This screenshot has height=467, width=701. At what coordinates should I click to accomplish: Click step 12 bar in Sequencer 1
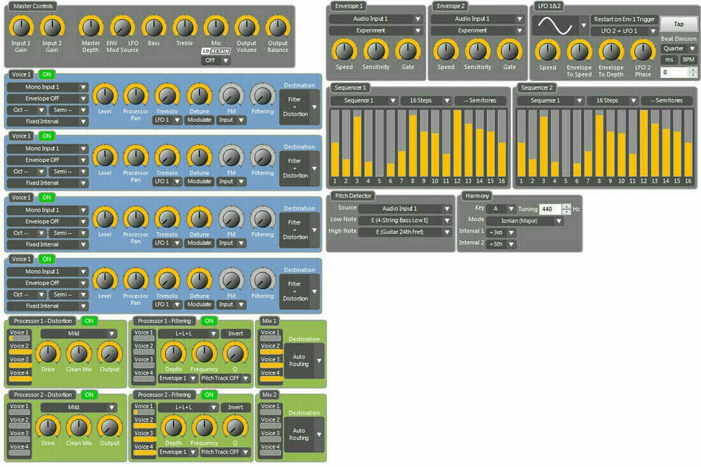pyautogui.click(x=457, y=144)
